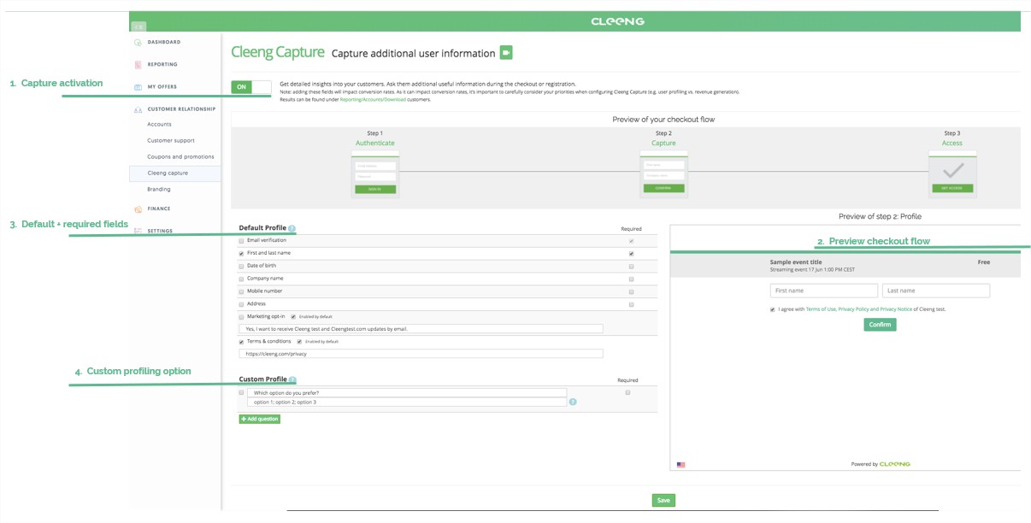Uncheck the Terms & conditions checkbox
This screenshot has width=1031, height=523.
click(241, 342)
